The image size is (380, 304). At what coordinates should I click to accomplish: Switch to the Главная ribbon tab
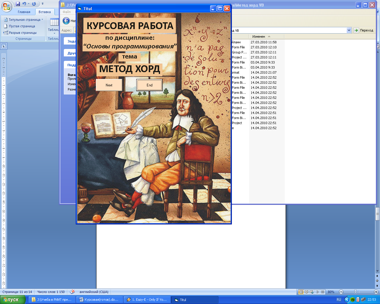pyautogui.click(x=24, y=12)
